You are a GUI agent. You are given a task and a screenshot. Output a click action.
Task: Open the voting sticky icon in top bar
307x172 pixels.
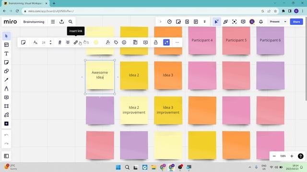[x=178, y=21]
